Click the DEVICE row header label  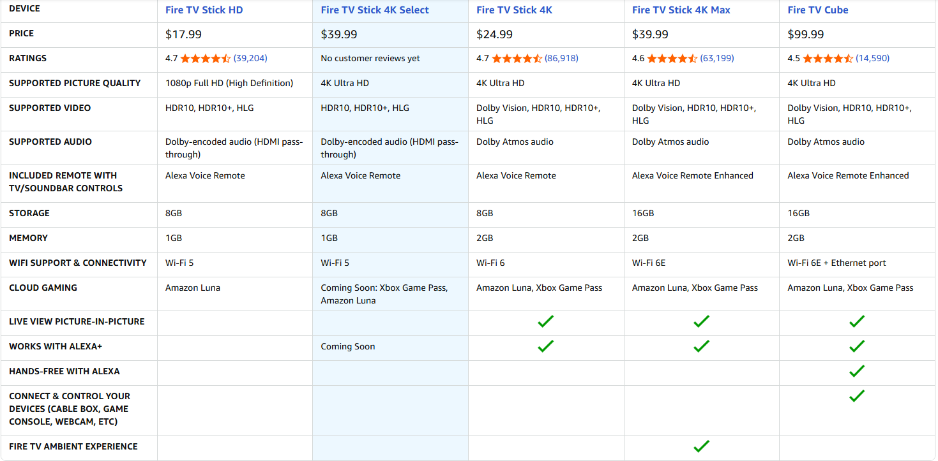point(25,8)
